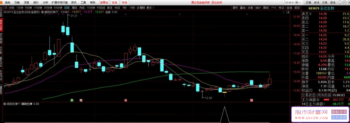The image size is (350, 123).
Task: Switch chart to 10分钟 period
Action: click(x=91, y=7)
